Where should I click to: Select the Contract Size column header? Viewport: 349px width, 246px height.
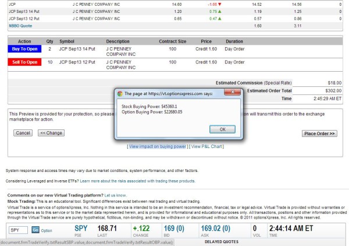173,41
